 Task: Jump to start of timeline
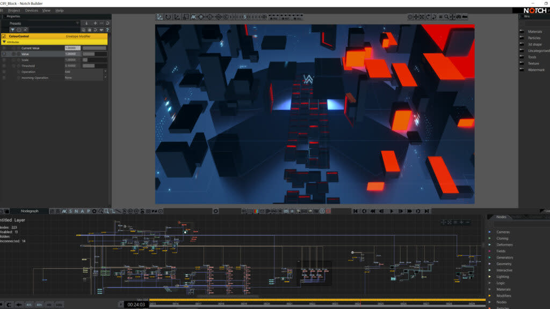[356, 211]
